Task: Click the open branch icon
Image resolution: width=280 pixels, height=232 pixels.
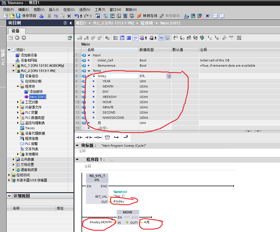Action: pyautogui.click(x=116, y=137)
